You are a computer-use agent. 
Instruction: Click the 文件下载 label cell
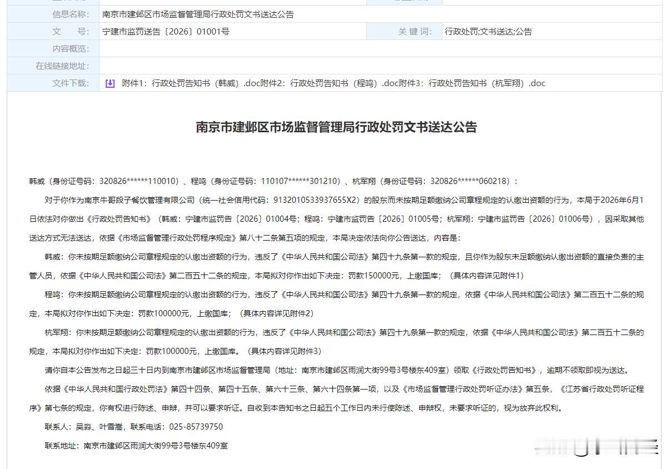pos(53,83)
